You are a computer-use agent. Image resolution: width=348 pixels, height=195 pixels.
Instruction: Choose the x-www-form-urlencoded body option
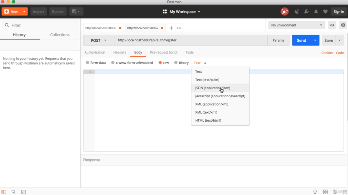coord(113,63)
